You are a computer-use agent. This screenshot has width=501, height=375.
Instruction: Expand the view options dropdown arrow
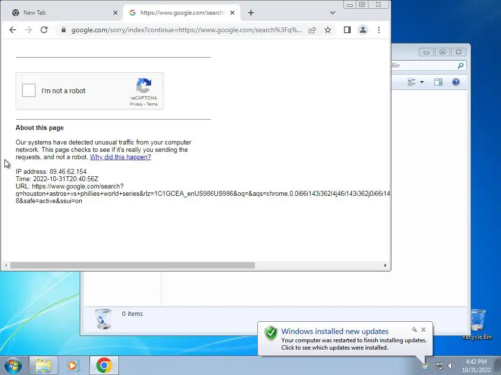click(x=422, y=82)
